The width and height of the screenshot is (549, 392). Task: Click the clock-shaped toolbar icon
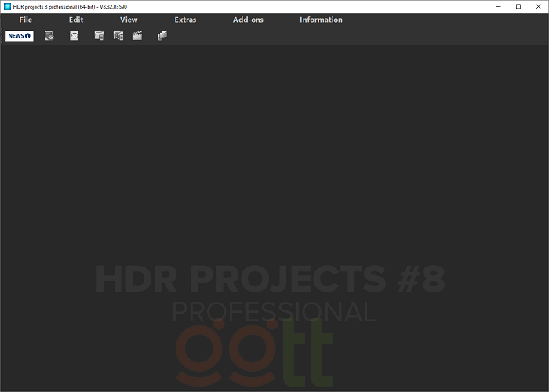(x=74, y=35)
